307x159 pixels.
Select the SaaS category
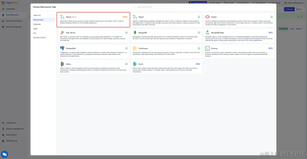[x=35, y=29]
